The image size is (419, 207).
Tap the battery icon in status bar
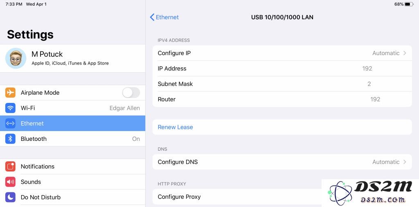[x=409, y=4]
